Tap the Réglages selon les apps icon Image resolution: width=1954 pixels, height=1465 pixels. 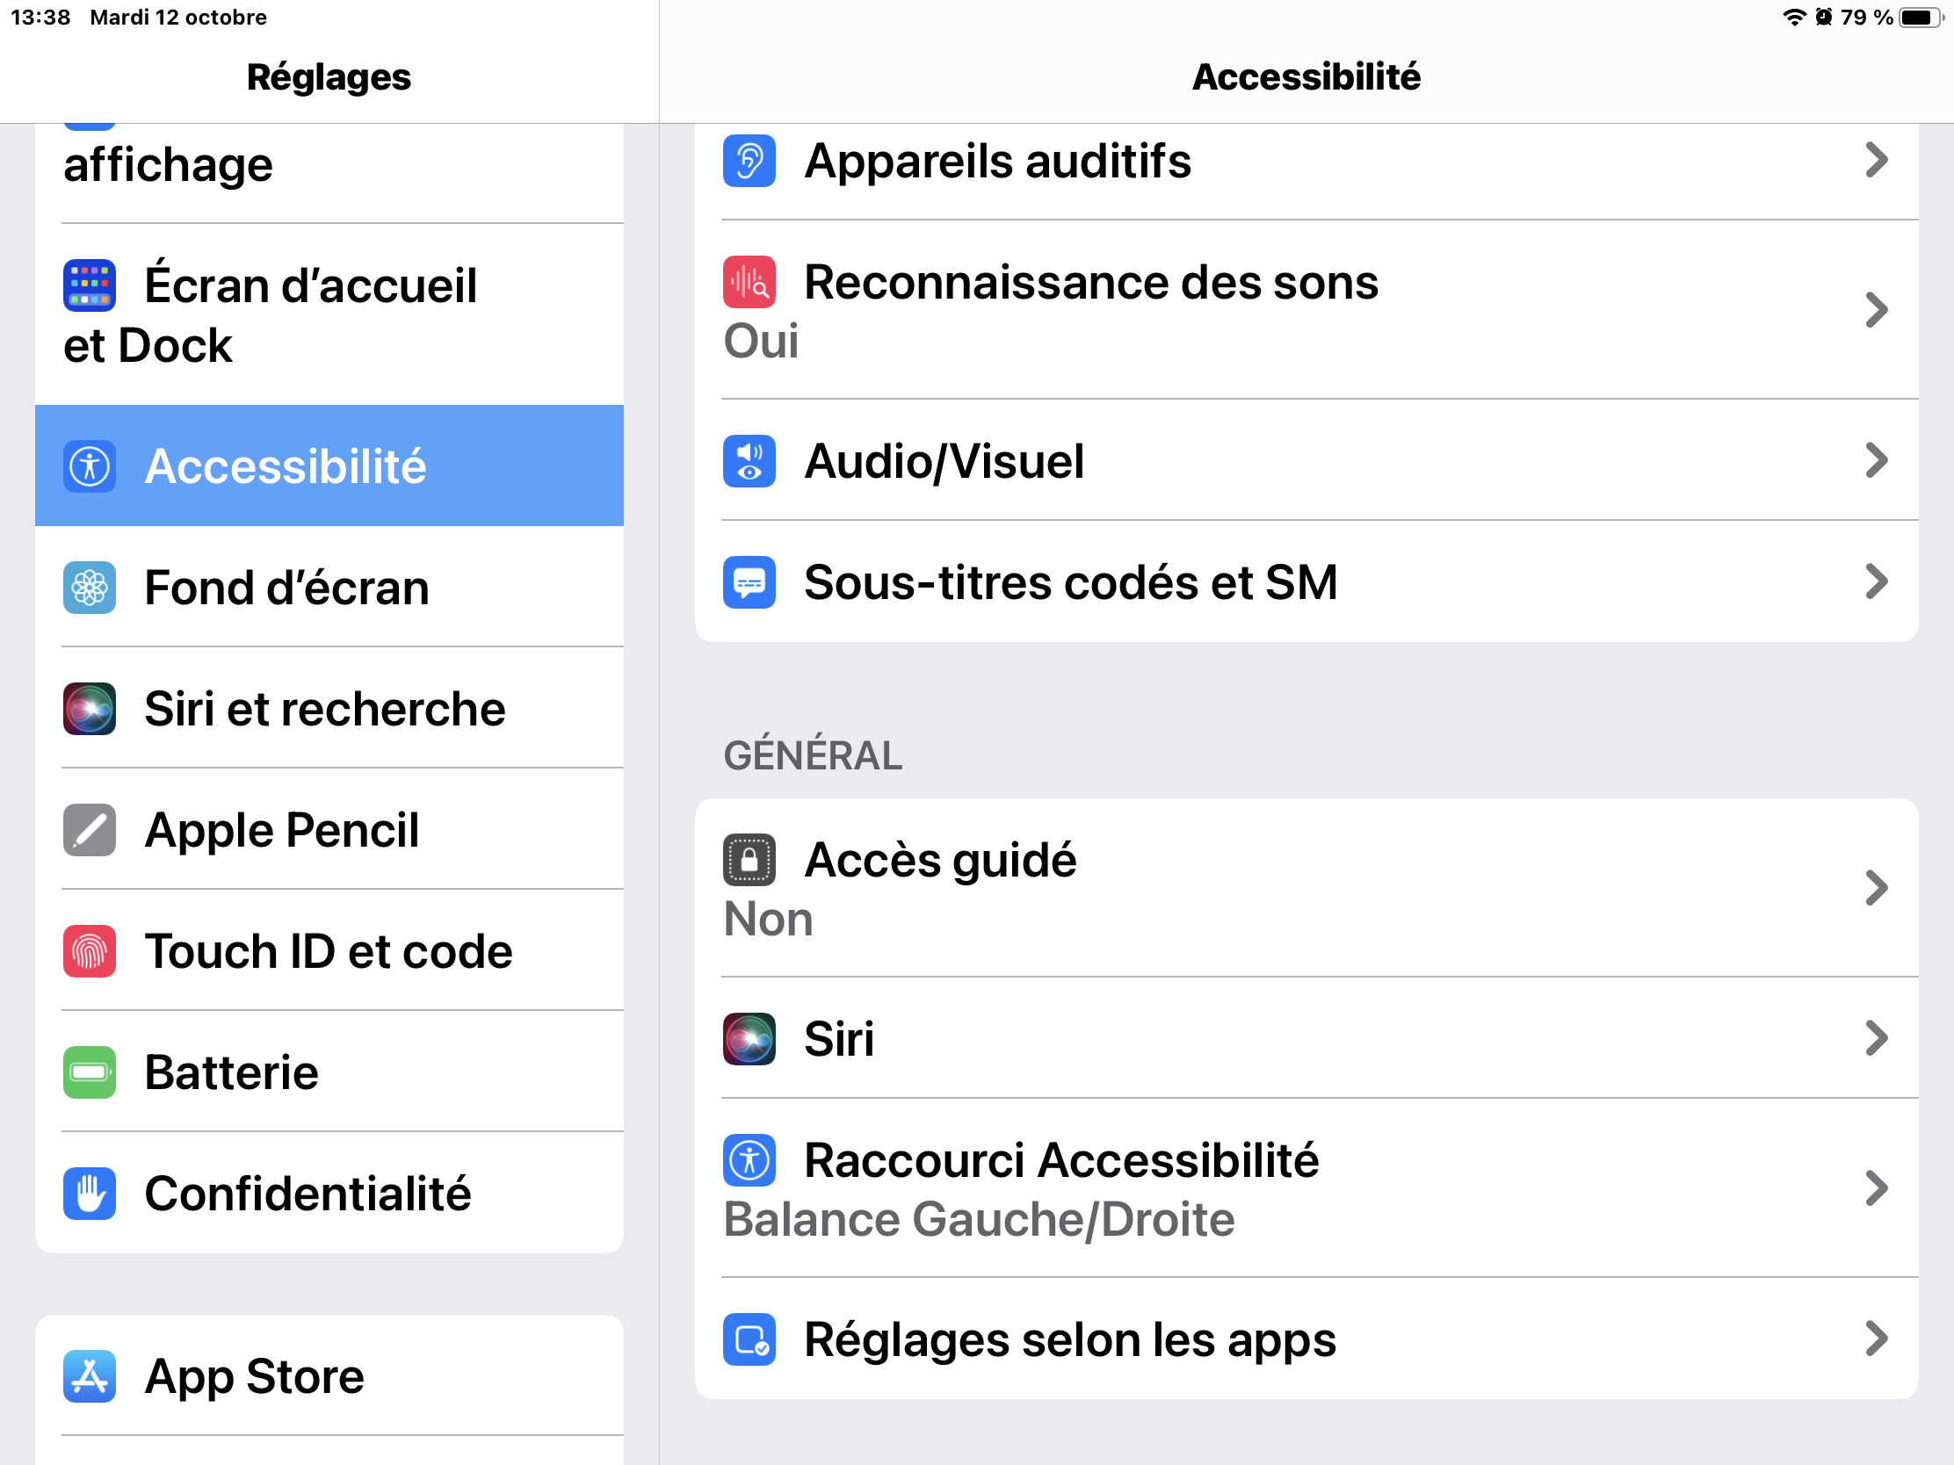tap(749, 1339)
